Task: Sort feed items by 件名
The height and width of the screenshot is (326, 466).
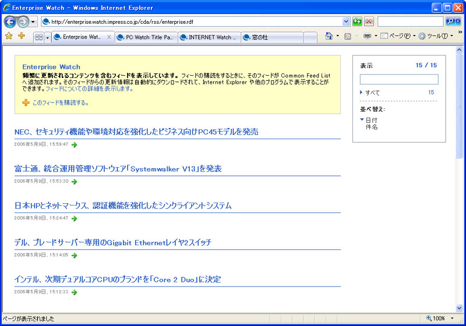Action: (x=371, y=127)
